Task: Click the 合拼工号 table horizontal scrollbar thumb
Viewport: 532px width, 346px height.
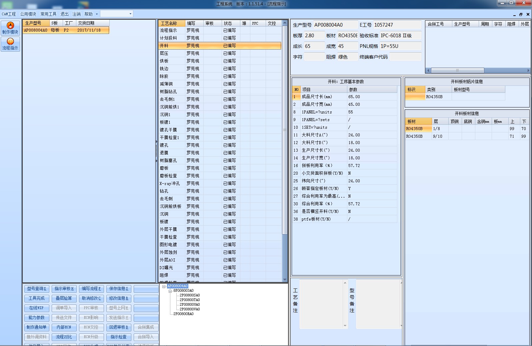Action: coord(457,71)
